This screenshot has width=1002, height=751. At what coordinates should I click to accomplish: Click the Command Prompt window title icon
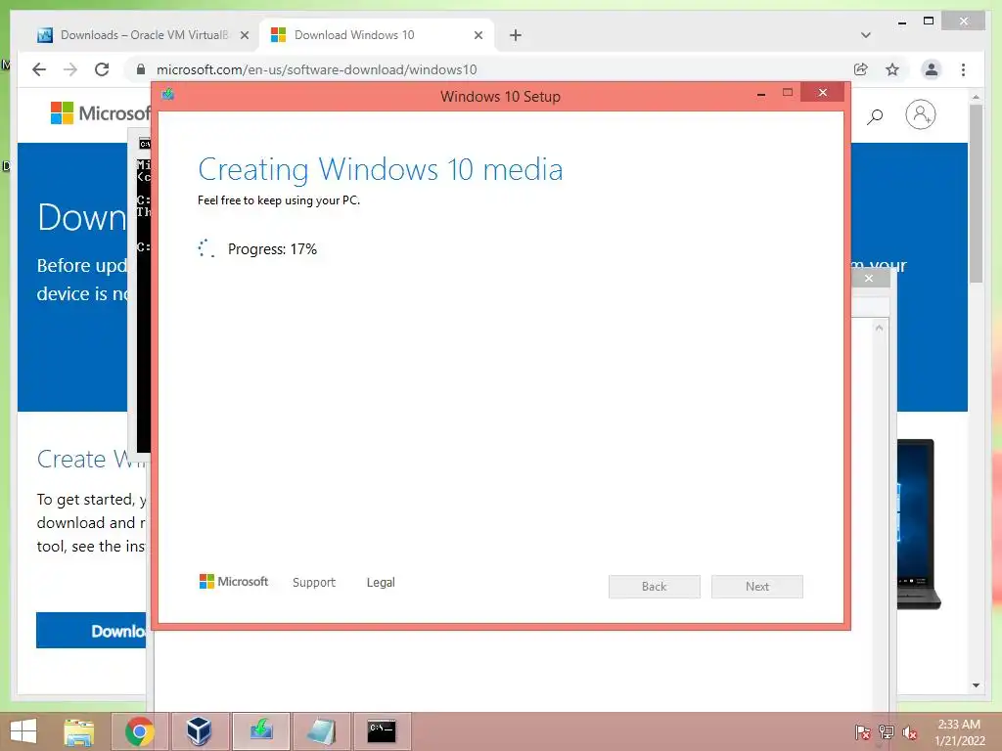click(x=145, y=144)
